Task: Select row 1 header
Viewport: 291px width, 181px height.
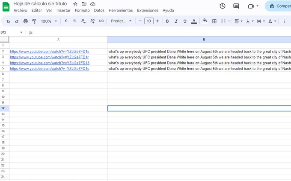Action: [4, 46]
